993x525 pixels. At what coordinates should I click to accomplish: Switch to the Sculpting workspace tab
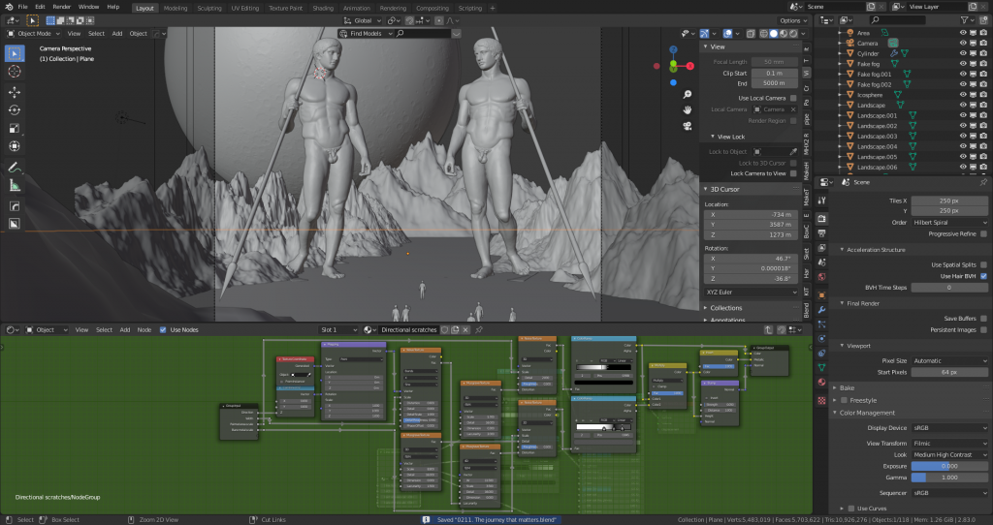(209, 8)
